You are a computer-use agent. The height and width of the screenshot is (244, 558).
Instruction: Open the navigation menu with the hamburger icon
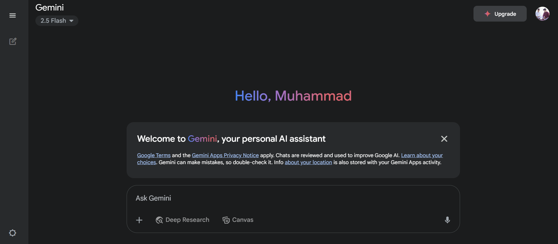coord(13,15)
